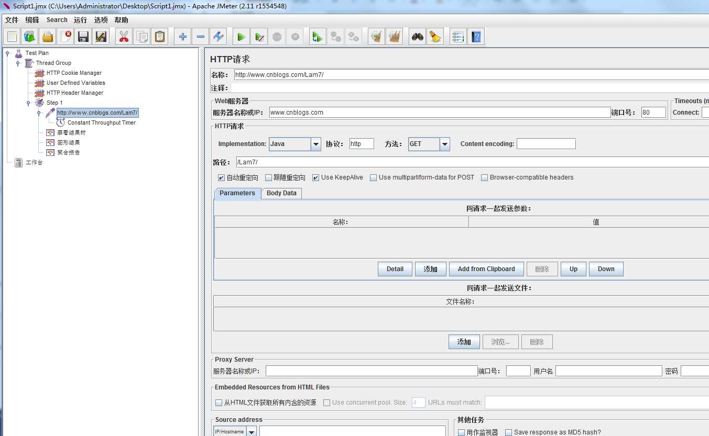Viewport: 709px width, 436px height.
Task: Open Help with the question-mark book icon
Action: [x=476, y=37]
